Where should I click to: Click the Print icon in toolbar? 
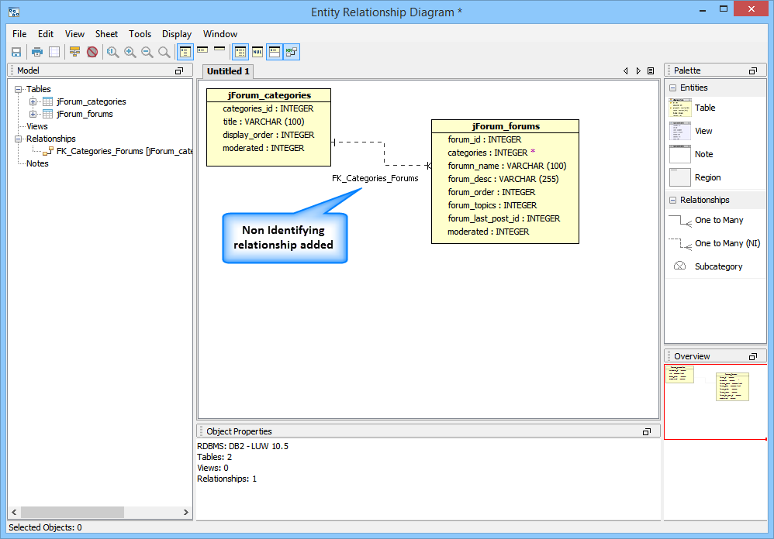37,52
